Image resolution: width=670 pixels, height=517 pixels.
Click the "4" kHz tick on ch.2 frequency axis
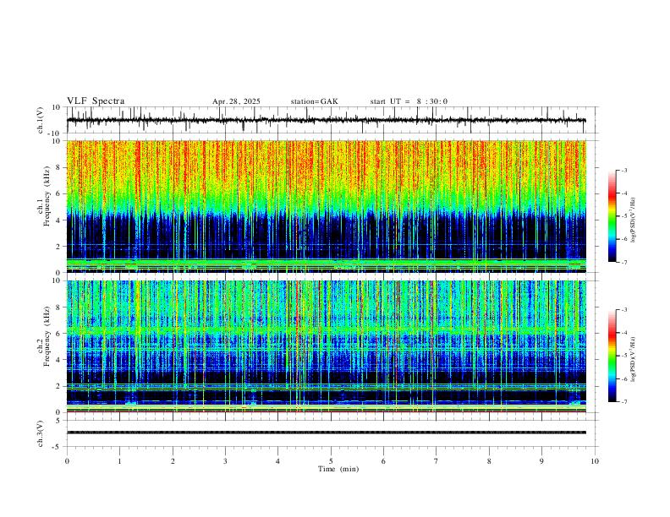[x=59, y=360]
